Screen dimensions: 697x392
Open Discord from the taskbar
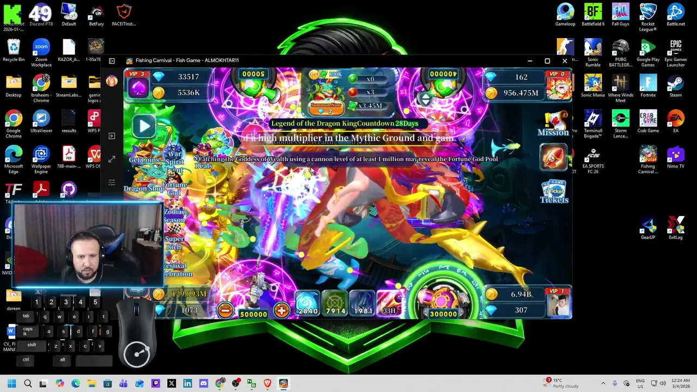tap(203, 383)
